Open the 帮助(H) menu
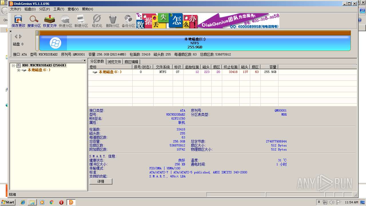Image resolution: width=366 pixels, height=206 pixels. (87, 9)
